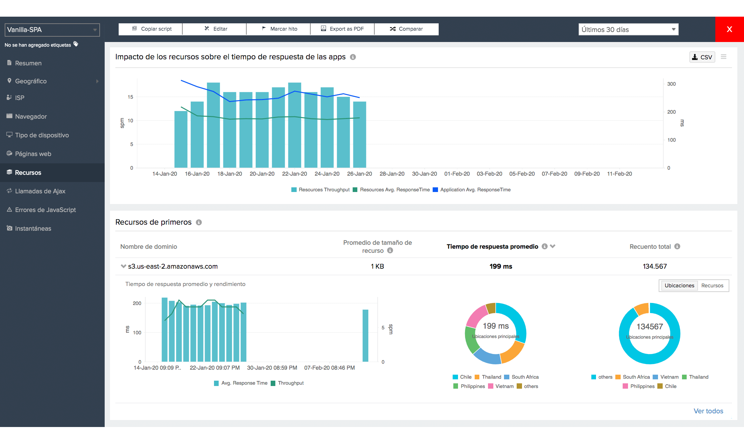Toggle others legend in count donut
The width and height of the screenshot is (744, 444).
[x=602, y=377]
